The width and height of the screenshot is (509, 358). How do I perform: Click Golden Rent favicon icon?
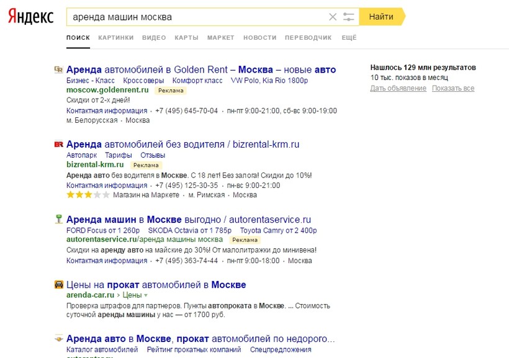[x=58, y=70]
